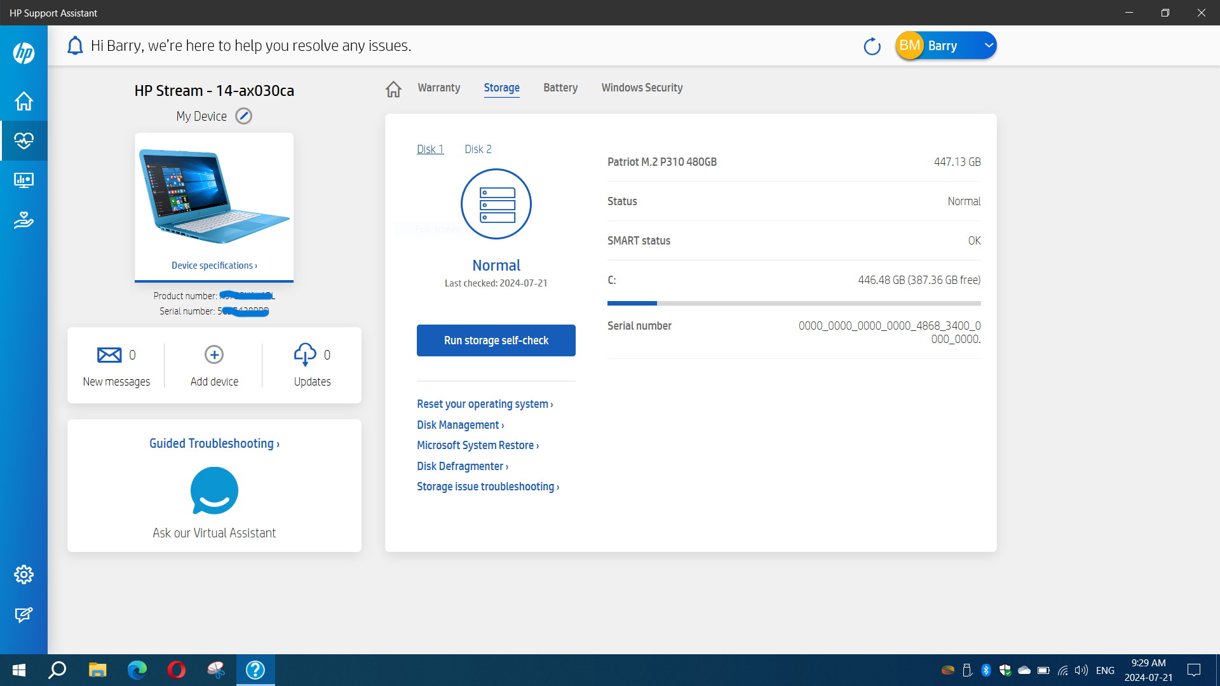Open Disk Defragmenter link

(463, 466)
